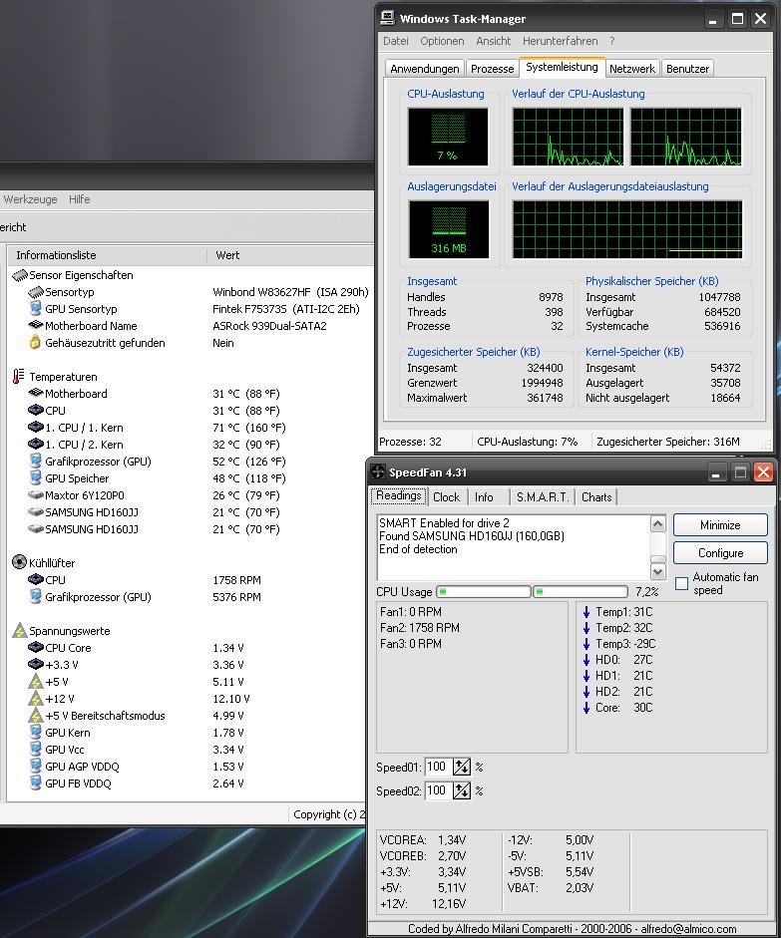Click the Sensor Eigenschaften chip icon
Viewport: 781px width, 938px height.
coord(20,275)
